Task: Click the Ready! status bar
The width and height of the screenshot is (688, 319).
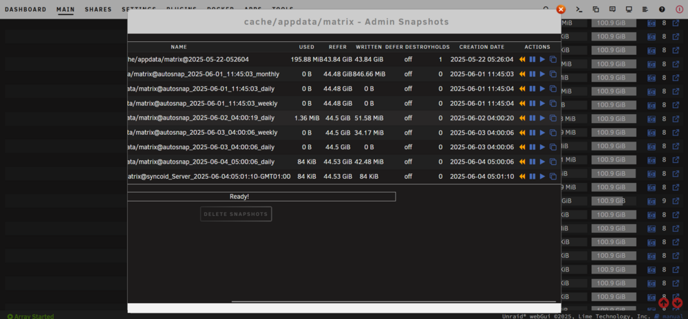Action: tap(261, 197)
